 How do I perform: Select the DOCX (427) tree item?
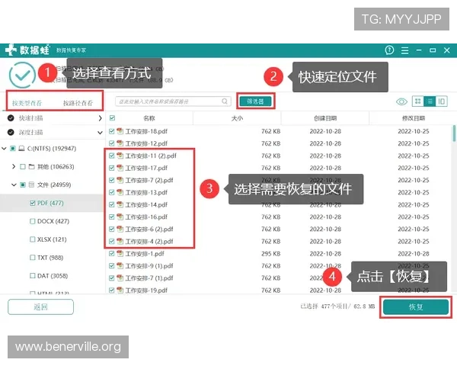(x=53, y=221)
